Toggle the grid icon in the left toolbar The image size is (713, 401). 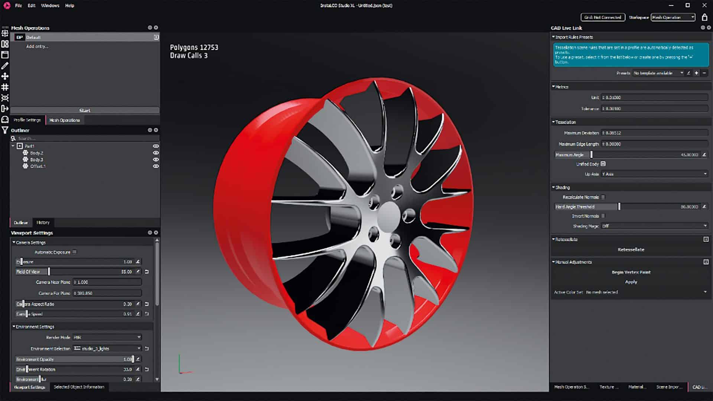[x=5, y=88]
